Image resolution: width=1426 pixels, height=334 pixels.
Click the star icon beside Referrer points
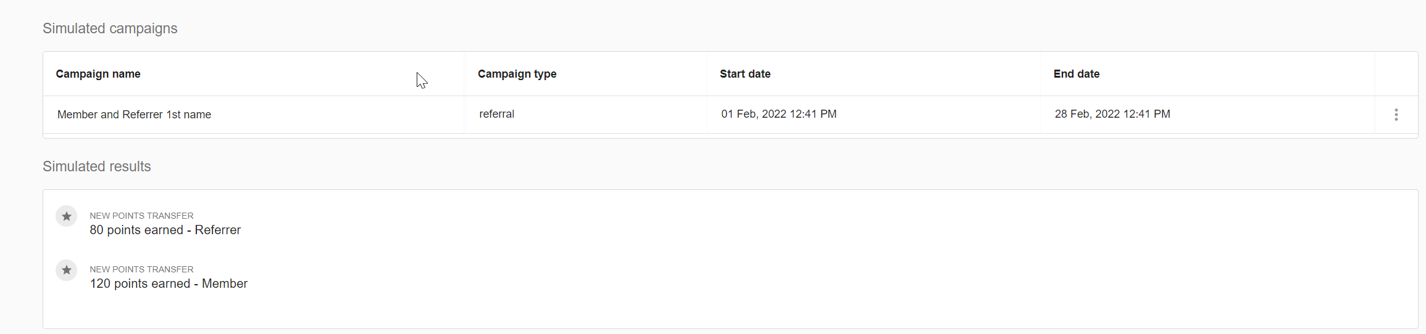[67, 216]
